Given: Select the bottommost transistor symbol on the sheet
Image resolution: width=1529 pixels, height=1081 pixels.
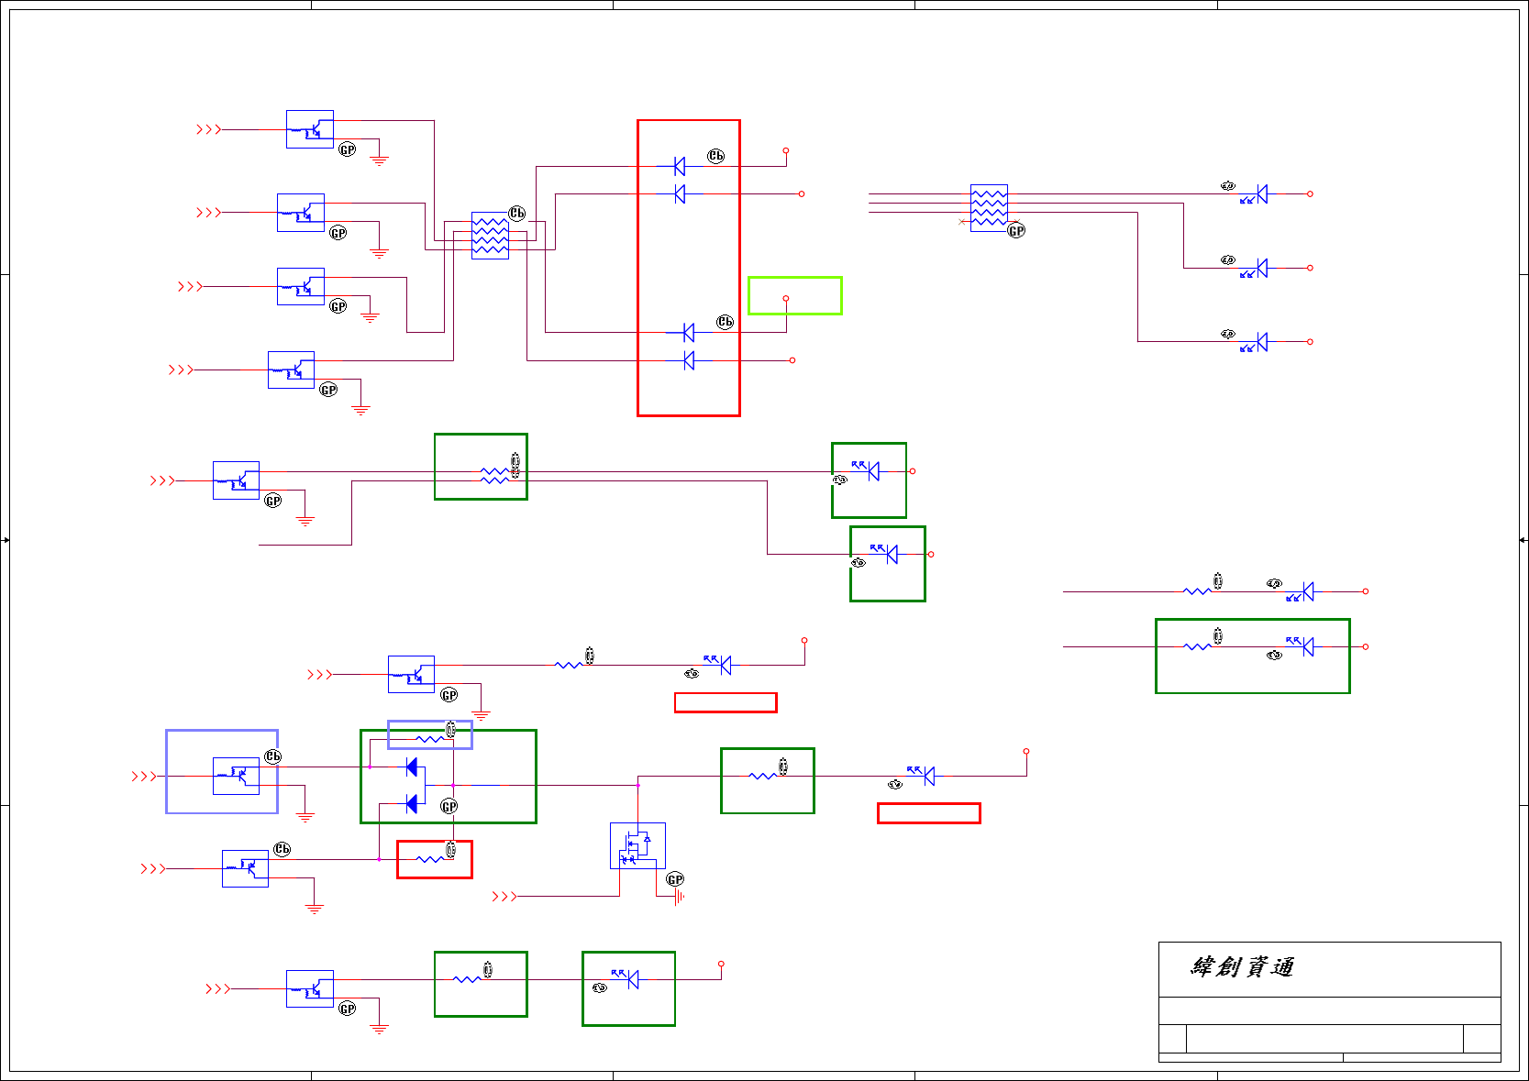Looking at the screenshot, I should (310, 989).
